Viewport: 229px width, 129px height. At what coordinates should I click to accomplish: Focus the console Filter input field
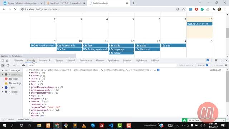coord(102,65)
